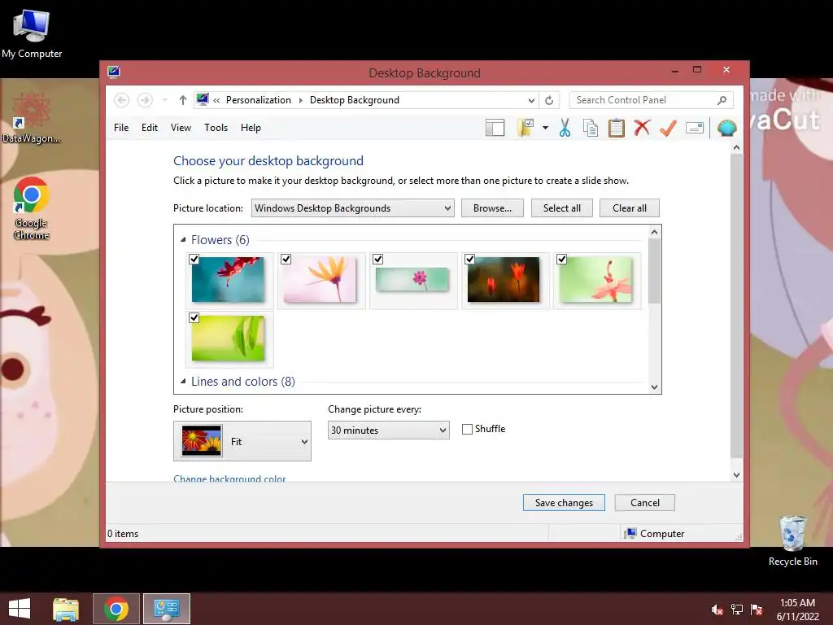
Task: Open the View menu
Action: coord(181,128)
